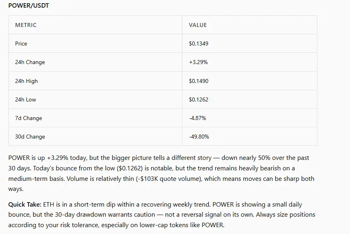Select the 7d Change row label

[x=28, y=118]
